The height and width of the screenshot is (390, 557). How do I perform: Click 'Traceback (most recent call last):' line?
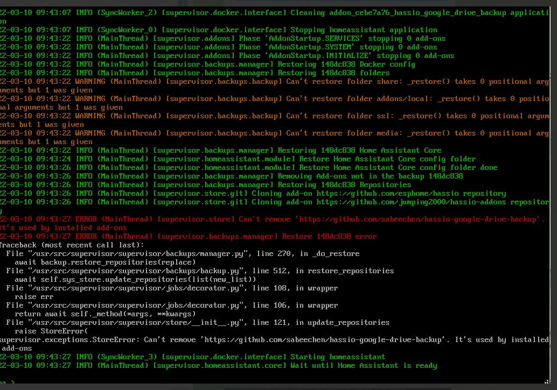click(72, 245)
